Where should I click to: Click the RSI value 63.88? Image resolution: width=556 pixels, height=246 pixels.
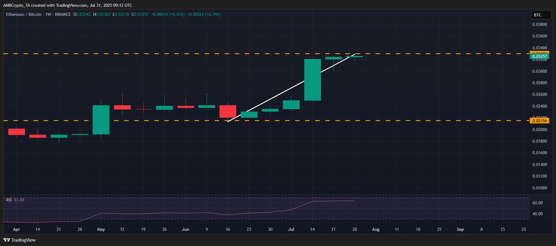(19, 200)
